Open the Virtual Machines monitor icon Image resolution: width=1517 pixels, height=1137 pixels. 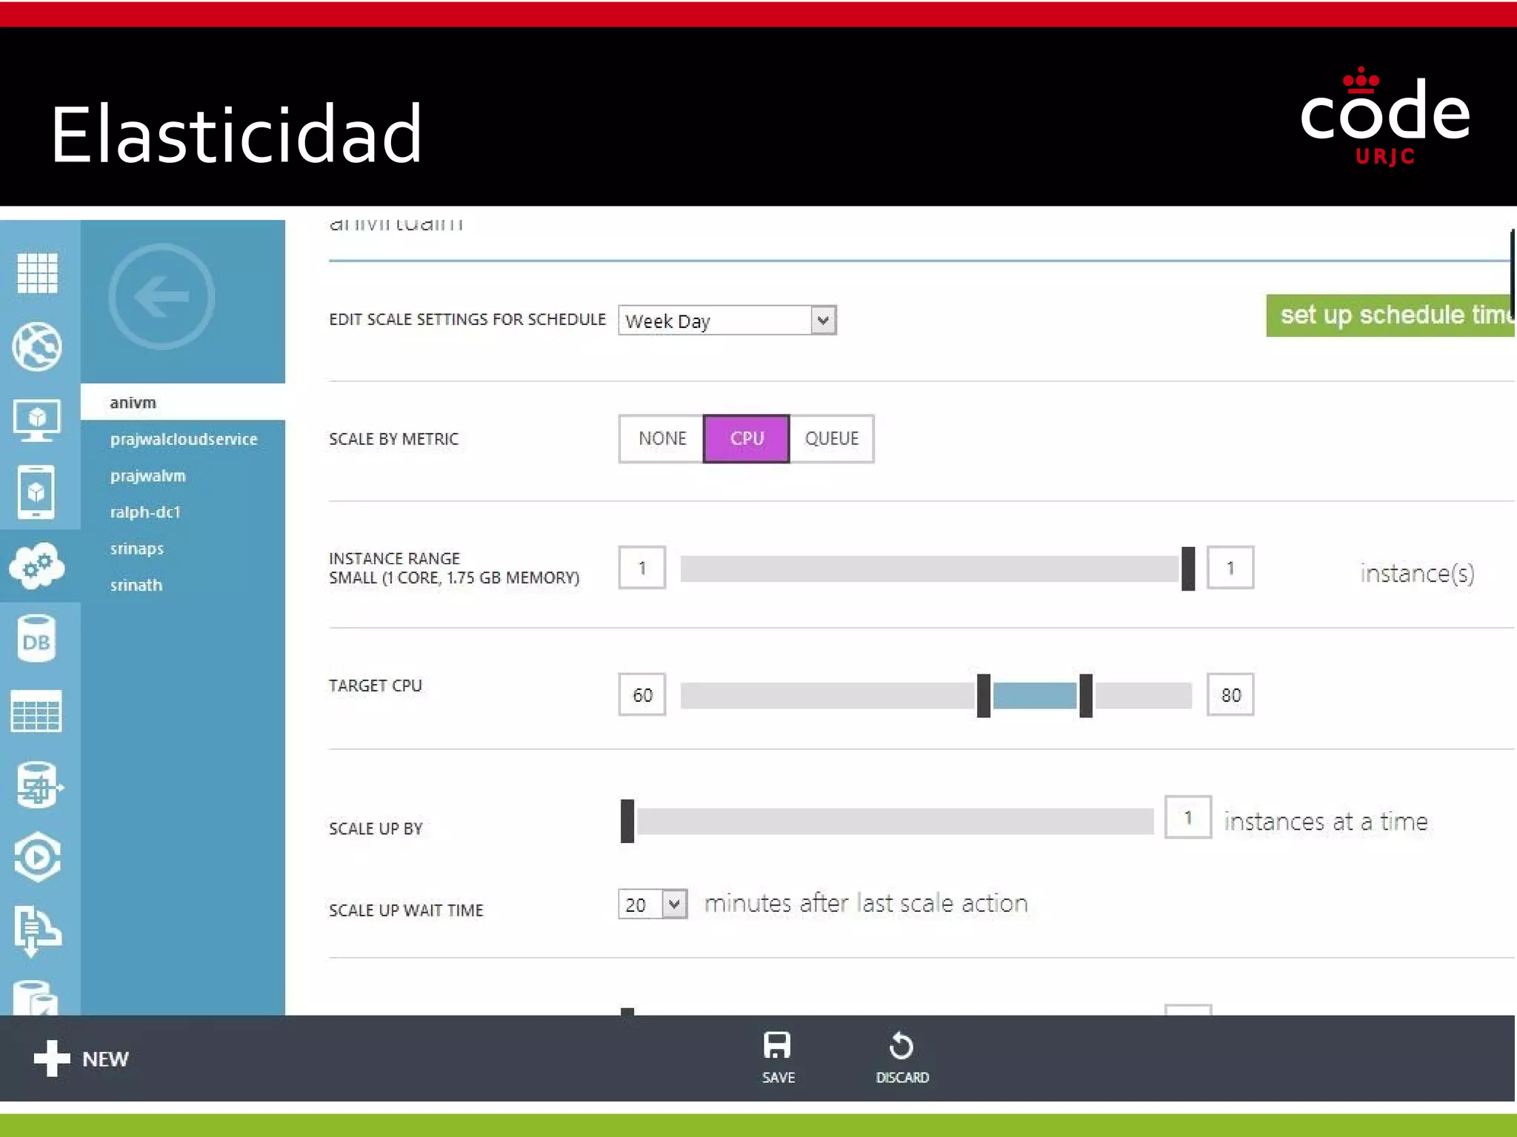(x=37, y=419)
